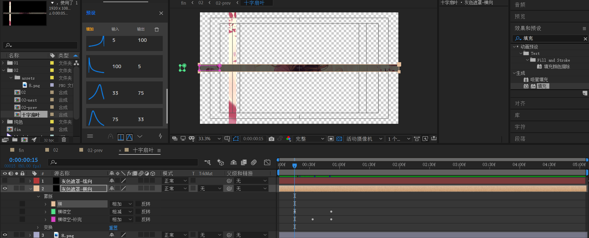The width and height of the screenshot is (589, 238).
Task: Toggle the blue linear ease button in presets
Action: pyautogui.click(x=121, y=137)
